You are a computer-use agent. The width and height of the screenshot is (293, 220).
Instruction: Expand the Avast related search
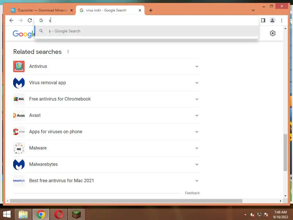coord(197,115)
